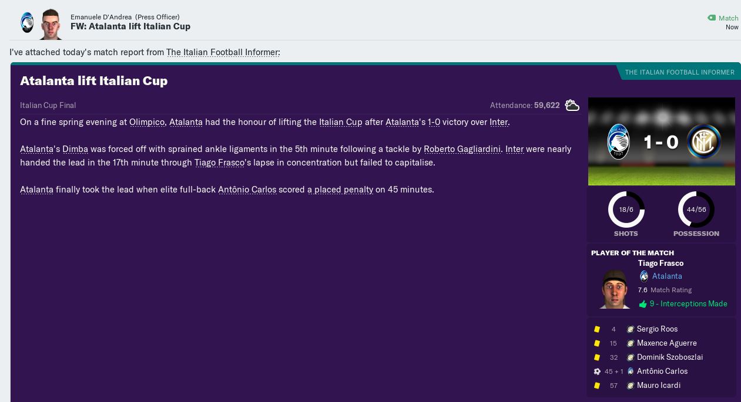741x402 pixels.
Task: Open the Olimpico stadium link
Action: pyautogui.click(x=147, y=122)
